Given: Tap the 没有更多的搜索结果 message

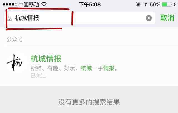Looking at the screenshot, I should (89, 102).
